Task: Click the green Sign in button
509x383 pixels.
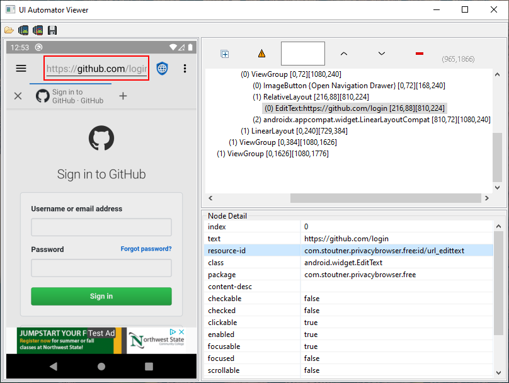Action: tap(101, 296)
